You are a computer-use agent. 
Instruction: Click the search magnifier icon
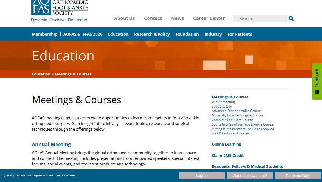[291, 18]
